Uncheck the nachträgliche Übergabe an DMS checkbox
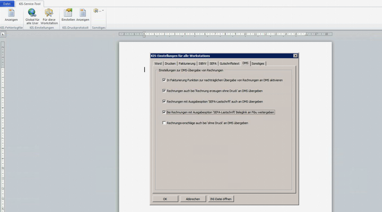This screenshot has height=212, width=382. pyautogui.click(x=164, y=80)
